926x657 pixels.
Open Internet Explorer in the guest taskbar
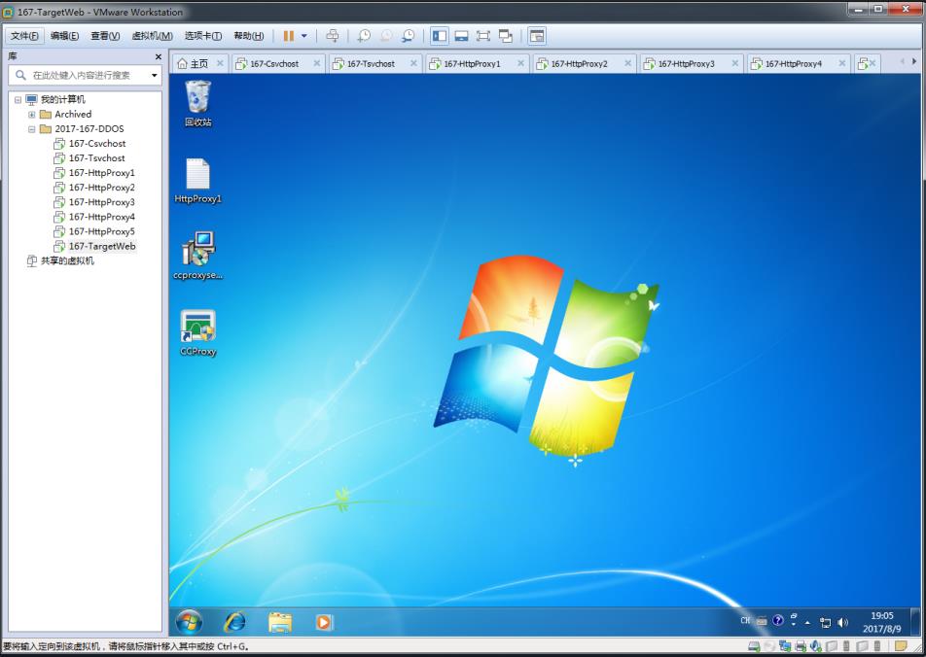click(234, 622)
